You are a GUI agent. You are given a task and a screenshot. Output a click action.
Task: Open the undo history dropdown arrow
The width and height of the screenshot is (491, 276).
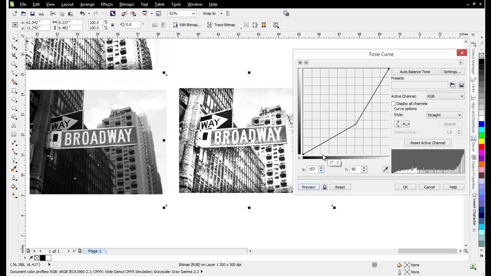(x=89, y=13)
